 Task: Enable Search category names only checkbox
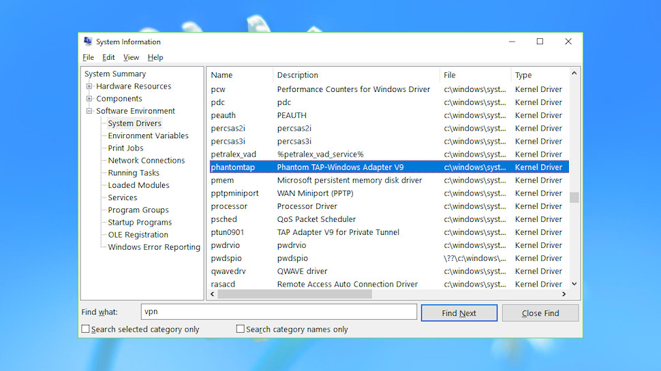(x=241, y=329)
